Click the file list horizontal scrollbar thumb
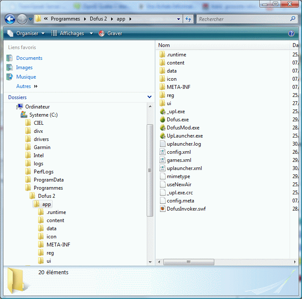302x299 pixels. (x=189, y=262)
